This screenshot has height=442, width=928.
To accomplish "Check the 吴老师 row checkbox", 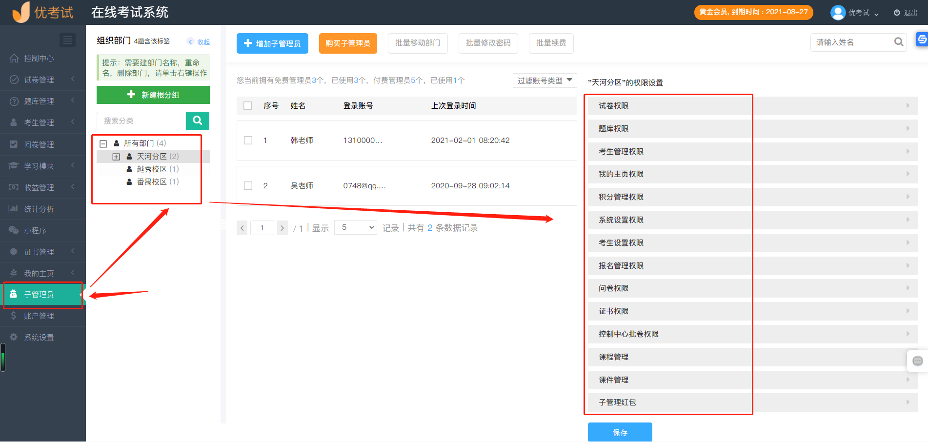I will click(x=248, y=186).
